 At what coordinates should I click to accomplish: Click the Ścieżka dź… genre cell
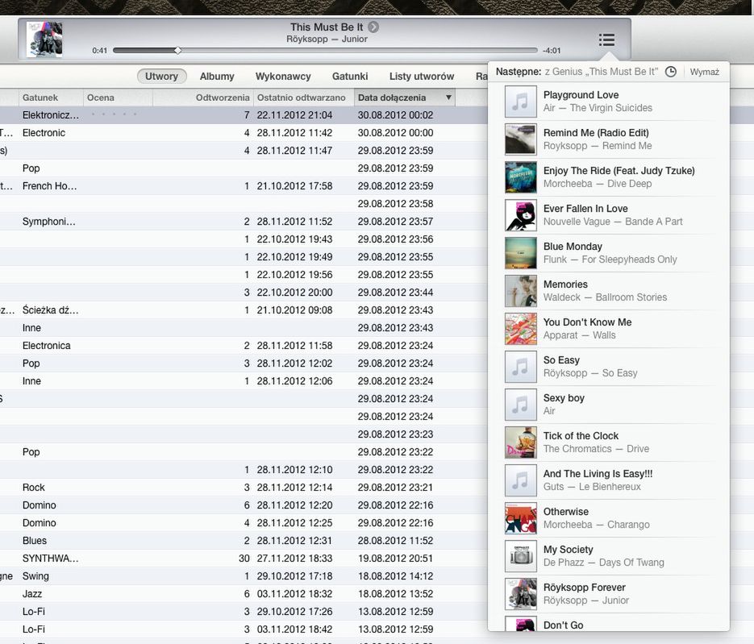(50, 310)
